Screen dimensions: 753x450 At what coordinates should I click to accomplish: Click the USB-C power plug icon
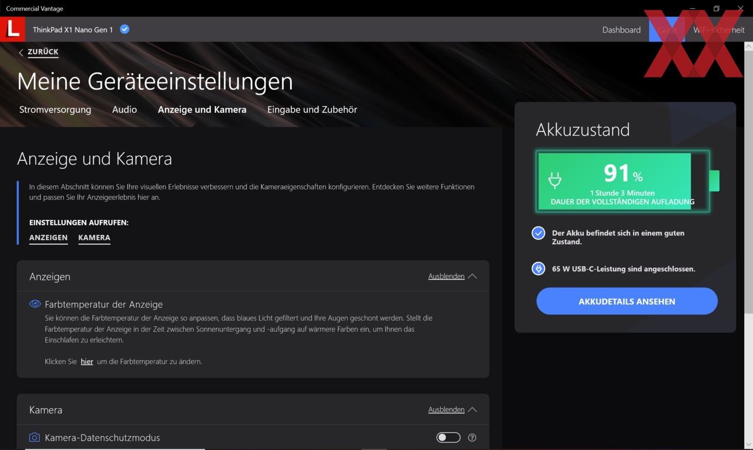(x=538, y=269)
